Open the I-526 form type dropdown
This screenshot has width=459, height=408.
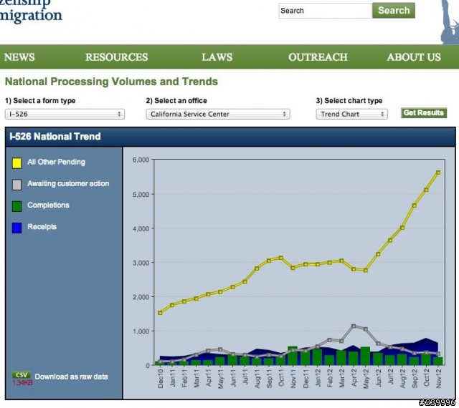coord(65,114)
